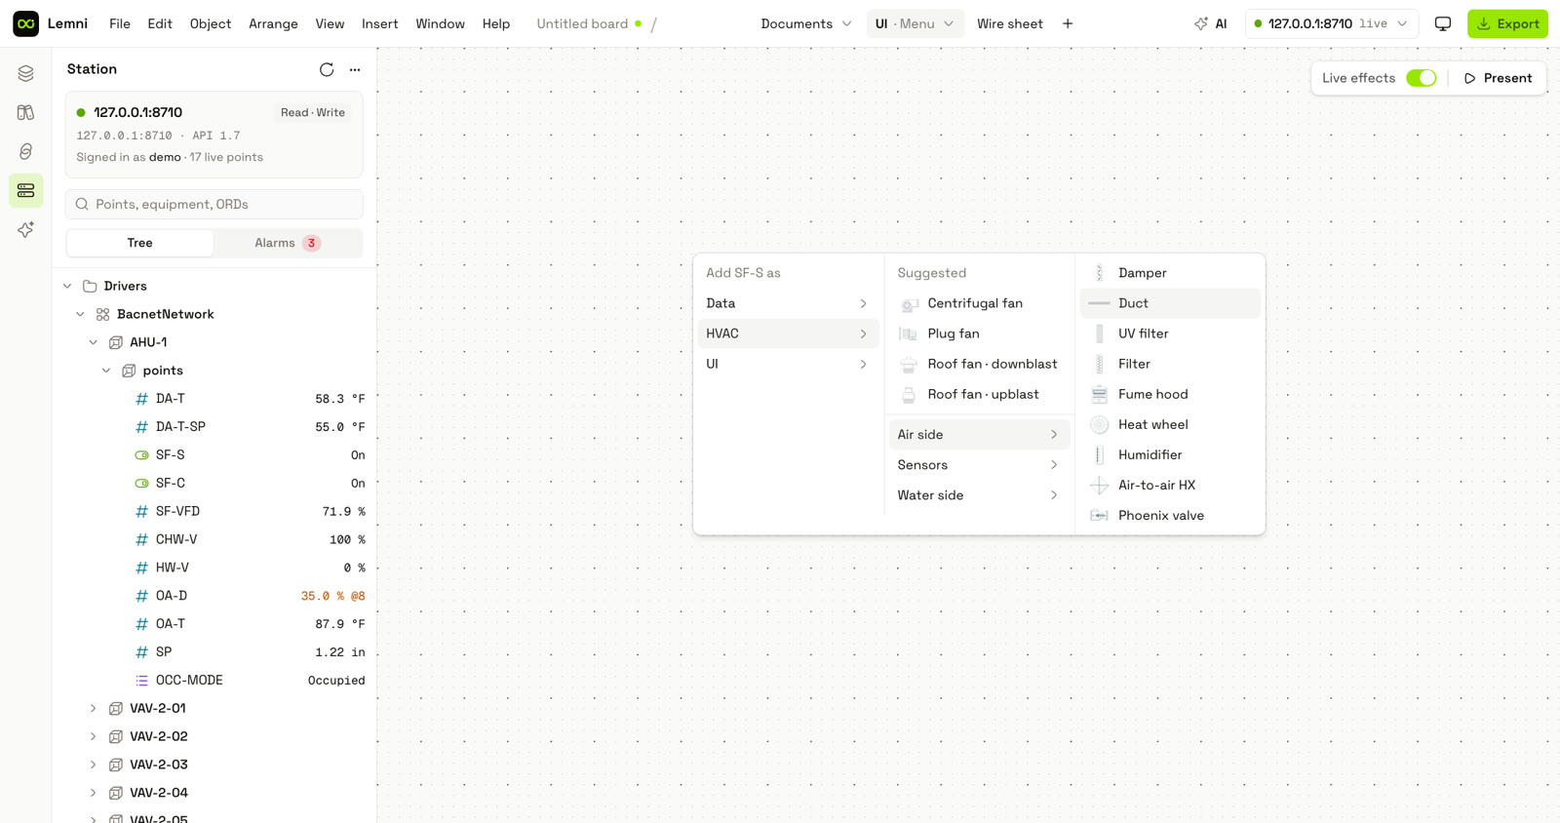Screen dimensions: 1560x823
Task: Choose the Humidifier component
Action: point(1170,454)
